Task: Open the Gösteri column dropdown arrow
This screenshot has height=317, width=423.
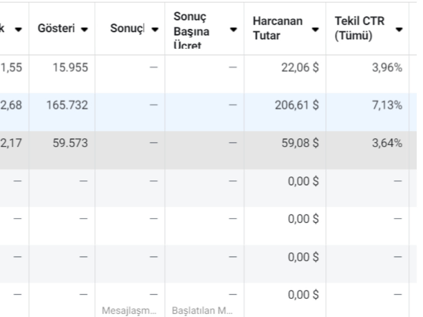Action: click(x=85, y=30)
